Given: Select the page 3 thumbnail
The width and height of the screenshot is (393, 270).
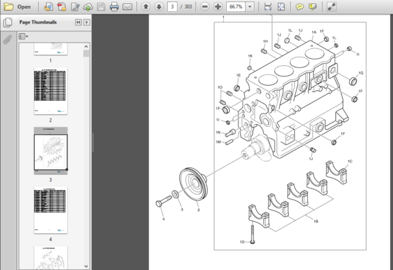Looking at the screenshot, I should (50, 150).
